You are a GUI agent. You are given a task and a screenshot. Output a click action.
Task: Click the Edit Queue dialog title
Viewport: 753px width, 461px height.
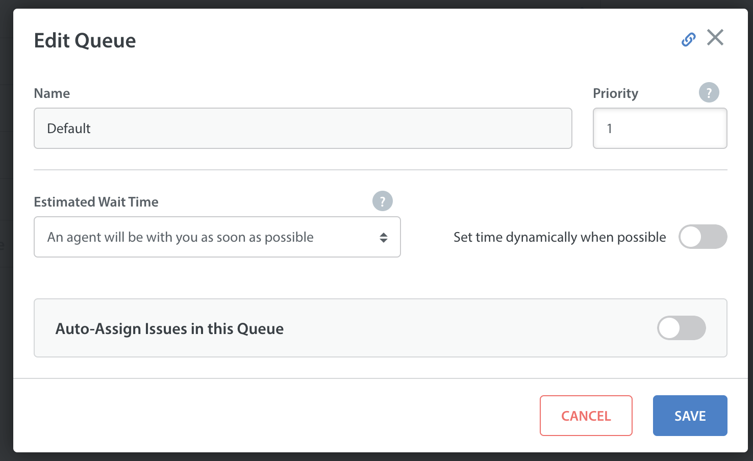tap(85, 41)
